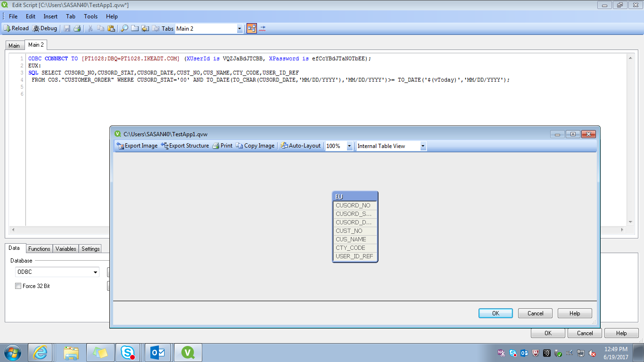Open the search magnifier tool

pyautogui.click(x=124, y=28)
